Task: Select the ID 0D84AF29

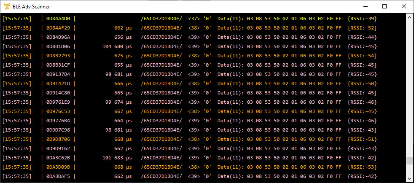Action: point(58,28)
